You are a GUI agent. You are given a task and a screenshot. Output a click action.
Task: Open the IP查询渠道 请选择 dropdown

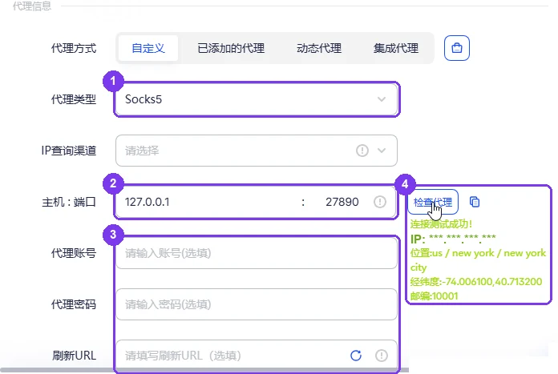coord(257,151)
